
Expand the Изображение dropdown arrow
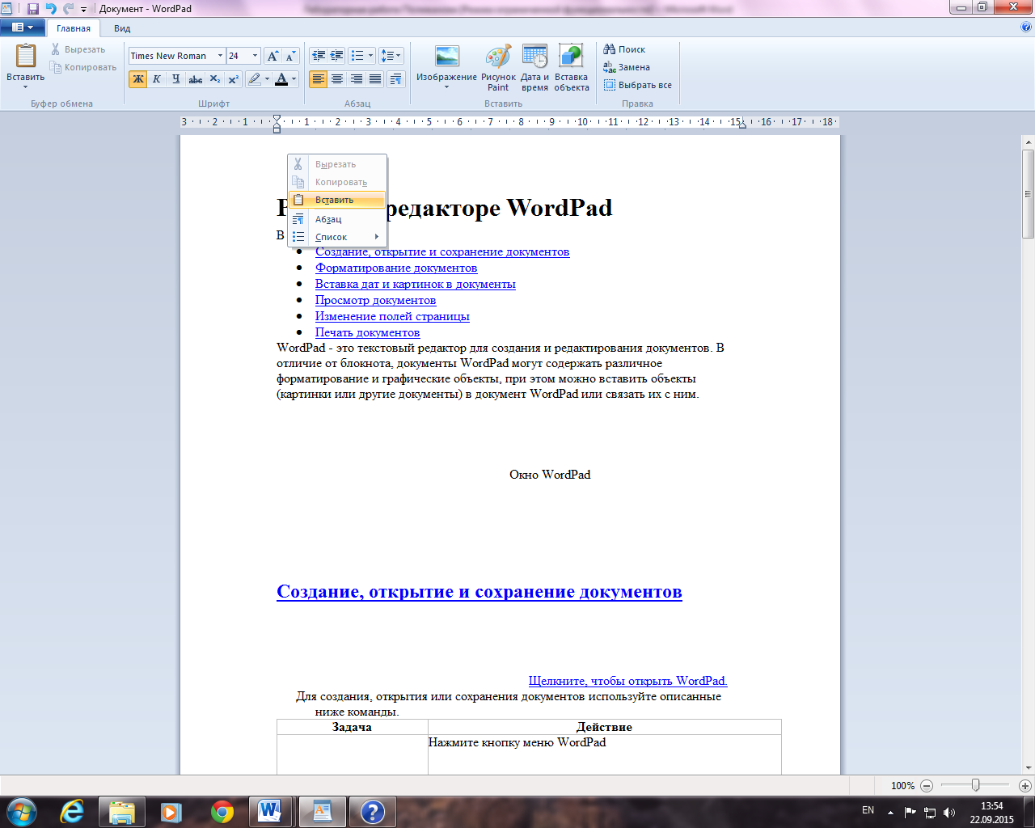(446, 87)
